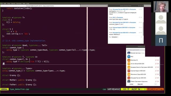Select the cpp_experiments terminal tab
171x96 pixels.
[40, 6]
